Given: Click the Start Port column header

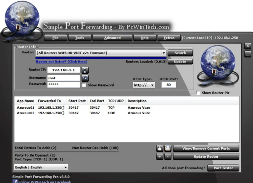Looking at the screenshot, I should click(77, 101).
